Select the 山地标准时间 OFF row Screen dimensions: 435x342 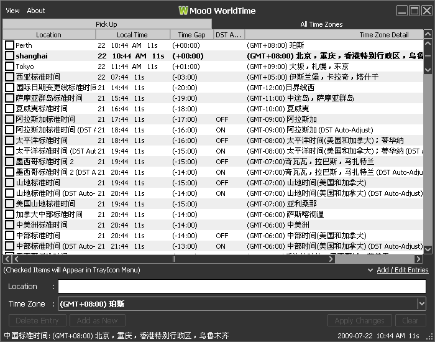213,183
